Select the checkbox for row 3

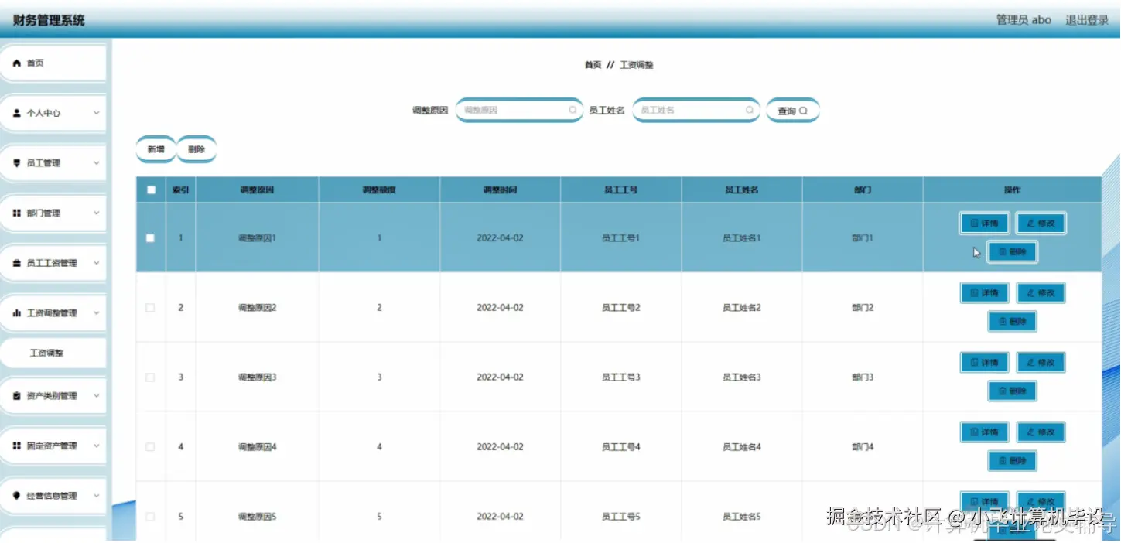click(150, 377)
